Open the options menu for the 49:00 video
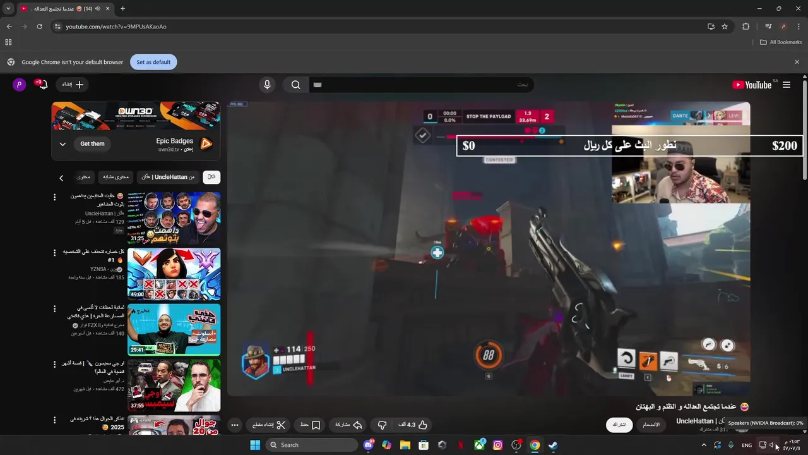 point(54,253)
